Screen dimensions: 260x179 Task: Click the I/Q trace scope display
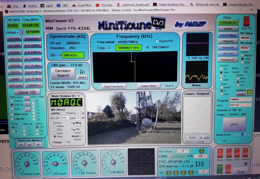[x=197, y=44]
